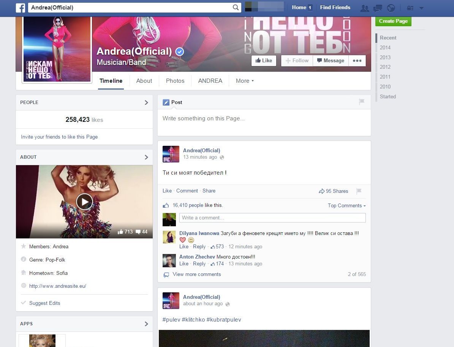Click Anton Zhechev's avatar
The image size is (454, 347).
click(x=169, y=260)
